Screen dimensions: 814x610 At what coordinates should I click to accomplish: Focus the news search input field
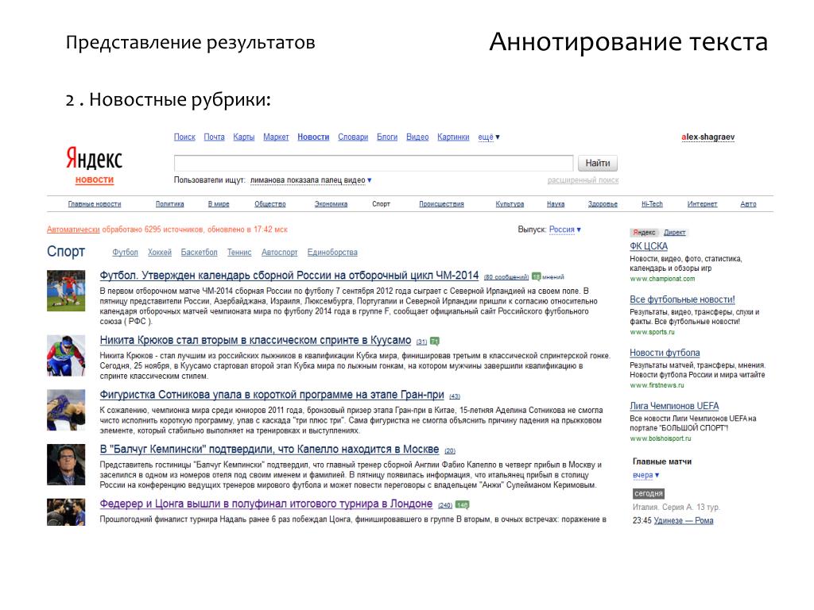374,163
